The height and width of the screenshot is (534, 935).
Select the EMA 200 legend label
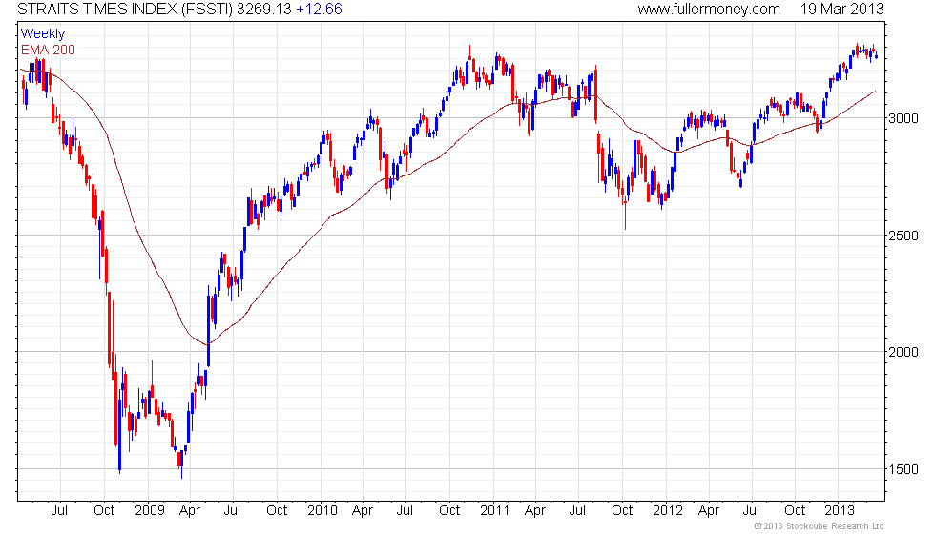point(48,50)
